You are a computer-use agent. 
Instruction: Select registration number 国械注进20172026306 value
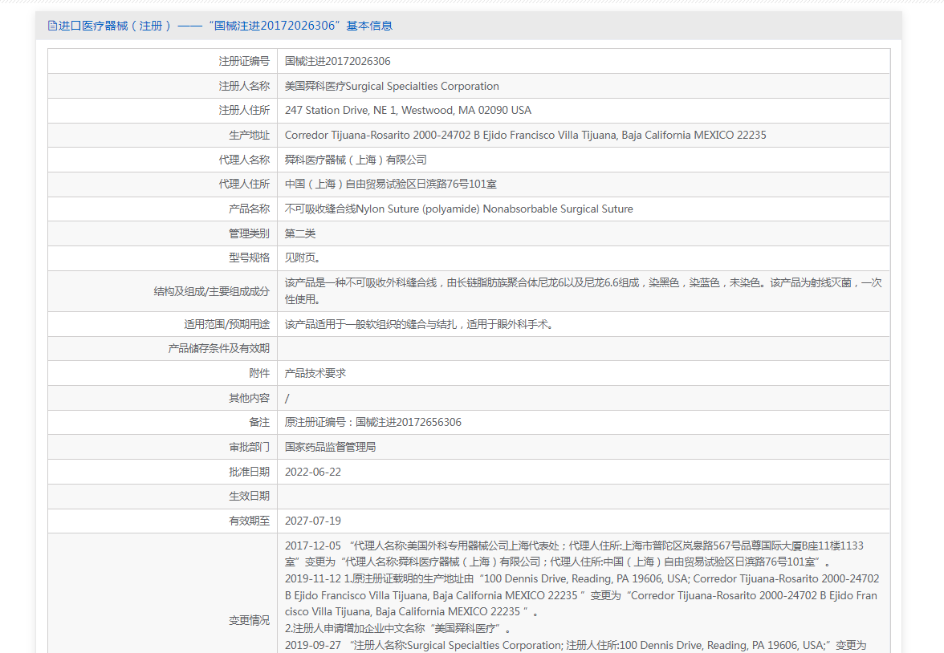pos(338,62)
